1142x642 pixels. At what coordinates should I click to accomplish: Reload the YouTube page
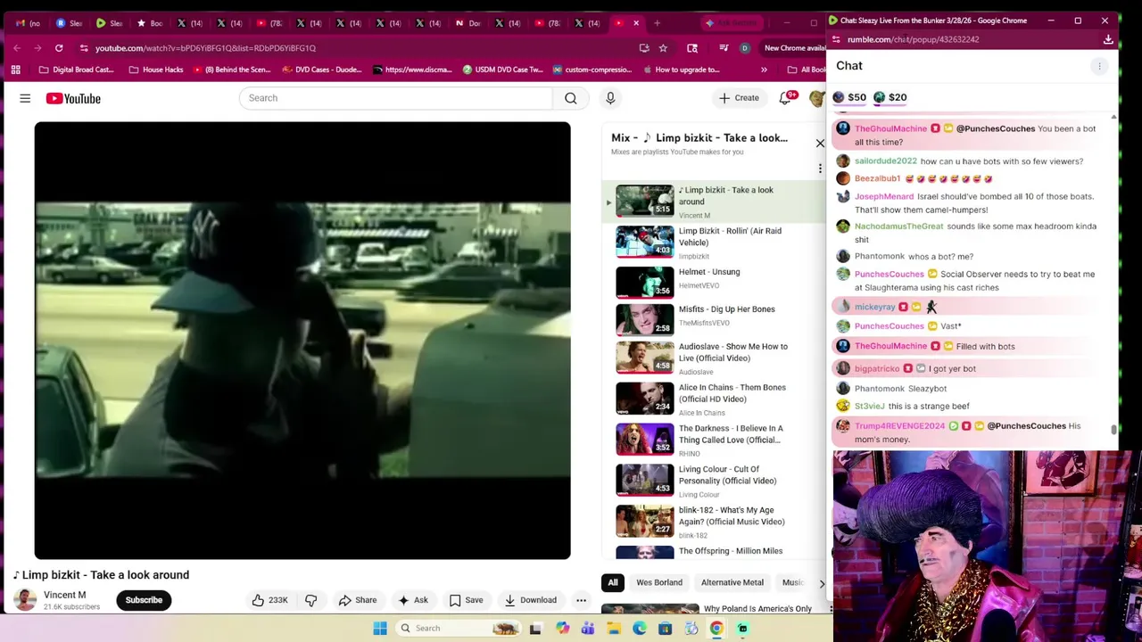coord(59,48)
